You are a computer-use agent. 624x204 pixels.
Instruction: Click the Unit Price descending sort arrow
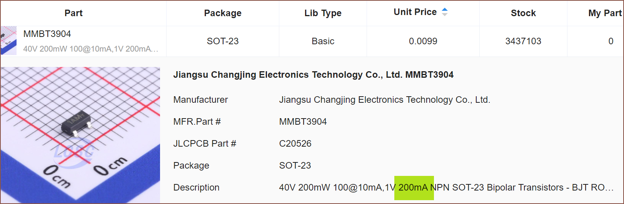tap(445, 15)
